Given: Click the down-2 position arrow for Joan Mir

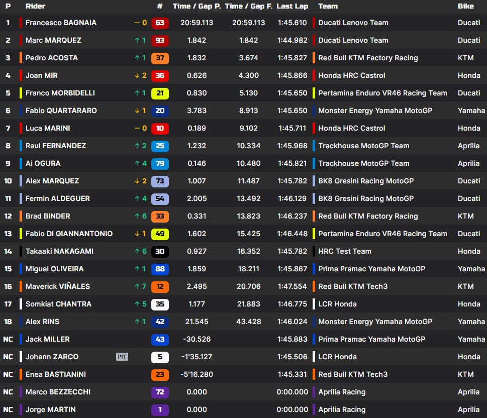Looking at the screenshot, I should click(x=140, y=75).
